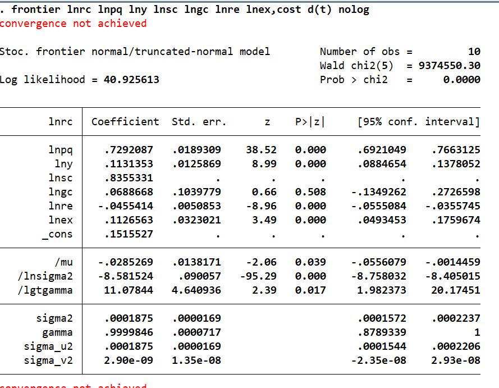Click the _cons row label
499x388 pixels.
coord(57,234)
